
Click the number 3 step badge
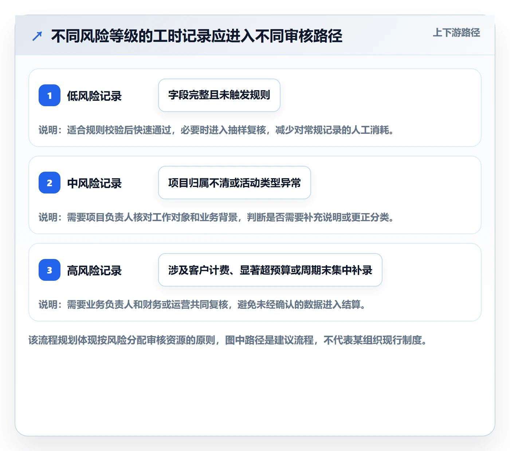pos(50,270)
